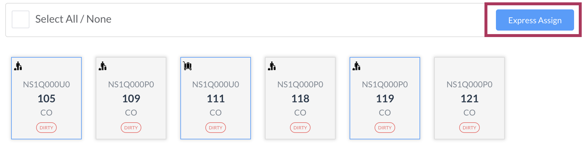Select room number 119 tile
587x147 pixels.
pos(385,98)
